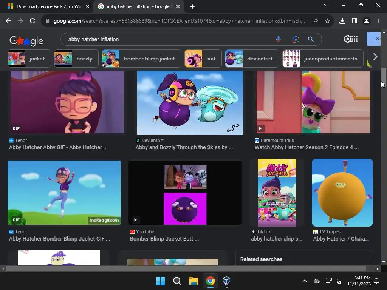
Task: Open Windows taskbar search
Action: [x=177, y=281]
